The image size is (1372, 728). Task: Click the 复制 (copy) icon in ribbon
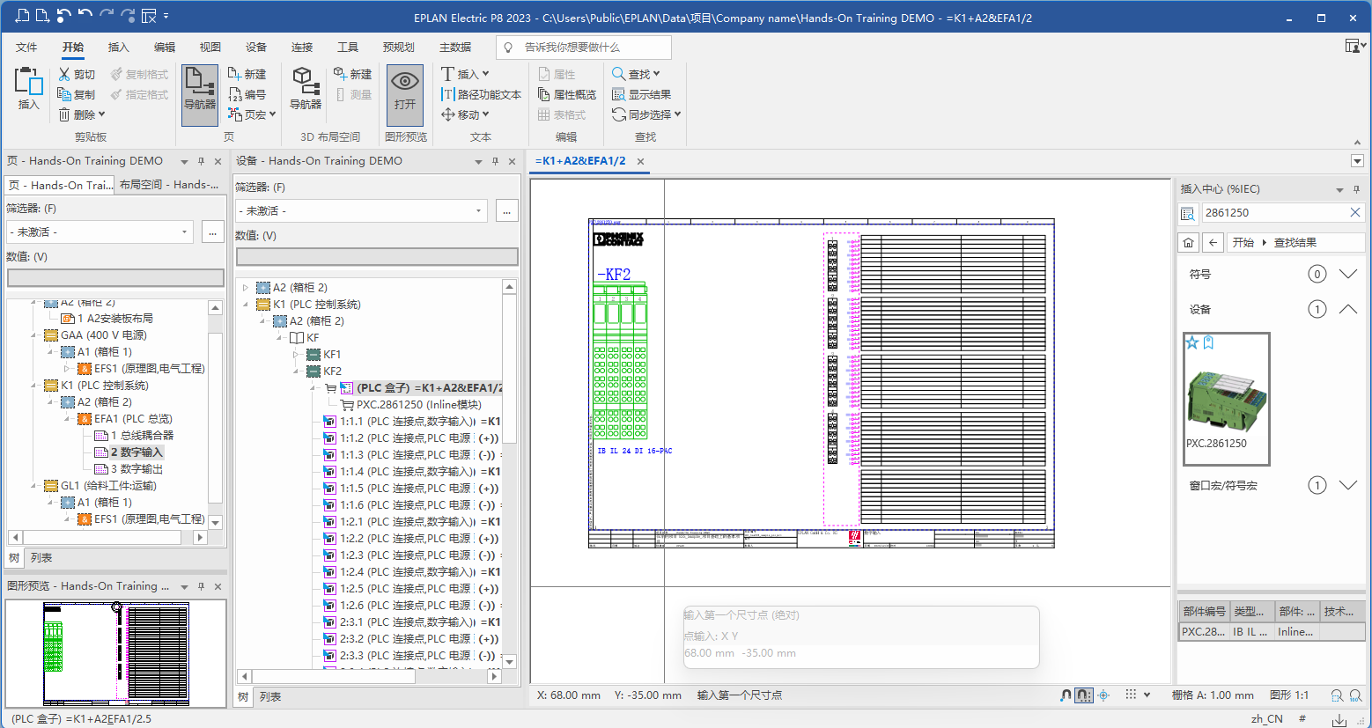(64, 94)
